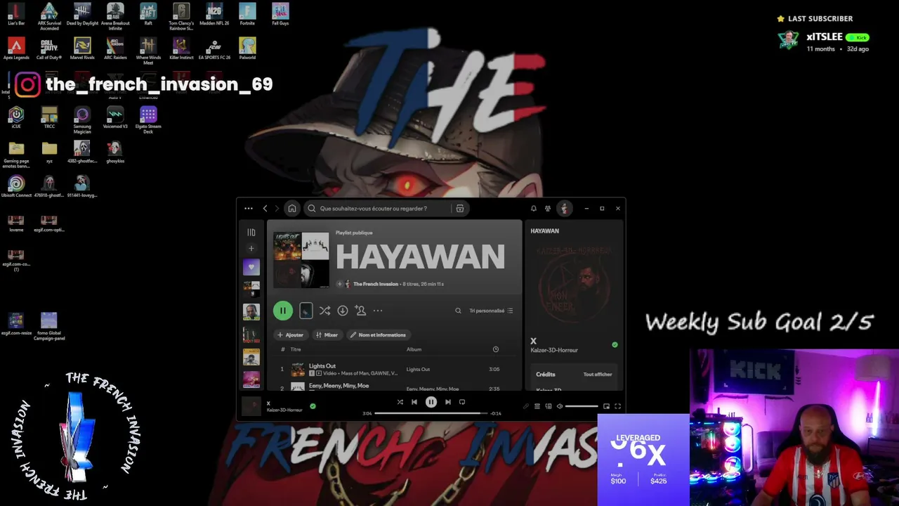Open the ARK Survival Ascended desktop shortcut
The image size is (899, 506).
coord(49,15)
